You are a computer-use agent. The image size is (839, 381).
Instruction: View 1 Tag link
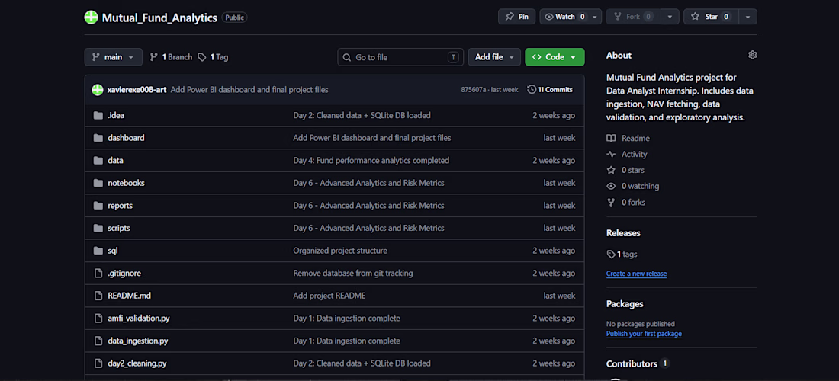click(213, 57)
